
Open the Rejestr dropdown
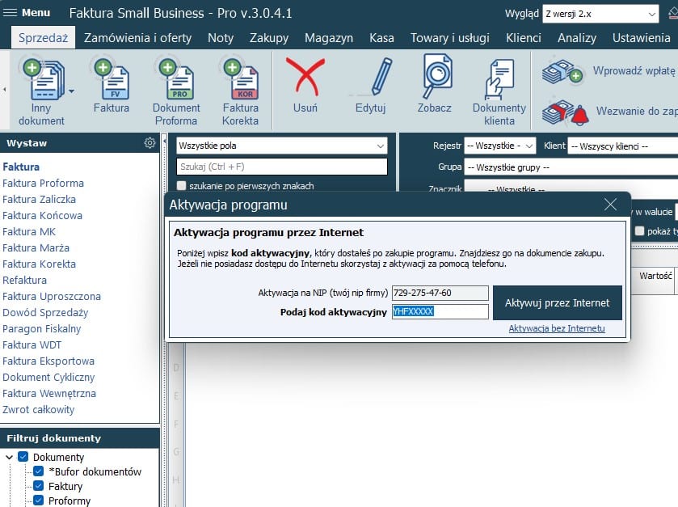(x=500, y=146)
